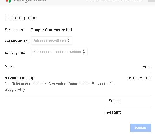Click the 349,00 € EUR price
Image resolution: width=155 pixels, height=136 pixels.
point(139,78)
